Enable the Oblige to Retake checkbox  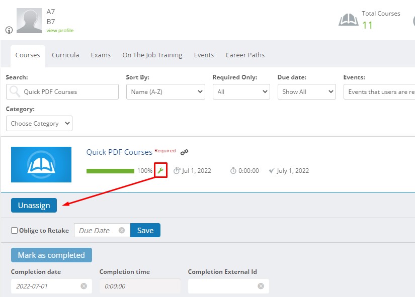click(13, 230)
